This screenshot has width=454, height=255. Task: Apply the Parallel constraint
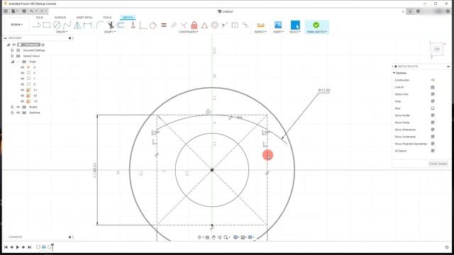(174, 25)
